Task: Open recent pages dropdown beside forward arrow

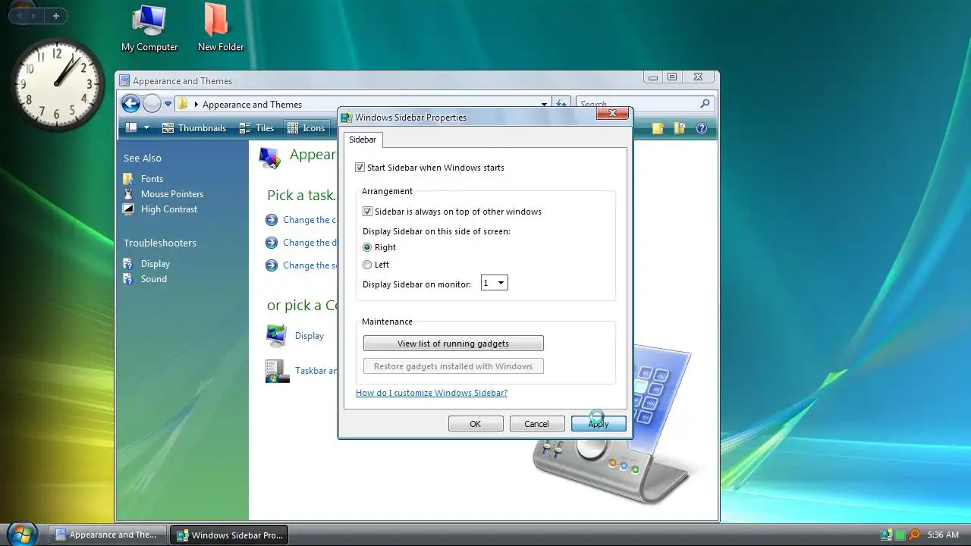Action: coord(168,104)
